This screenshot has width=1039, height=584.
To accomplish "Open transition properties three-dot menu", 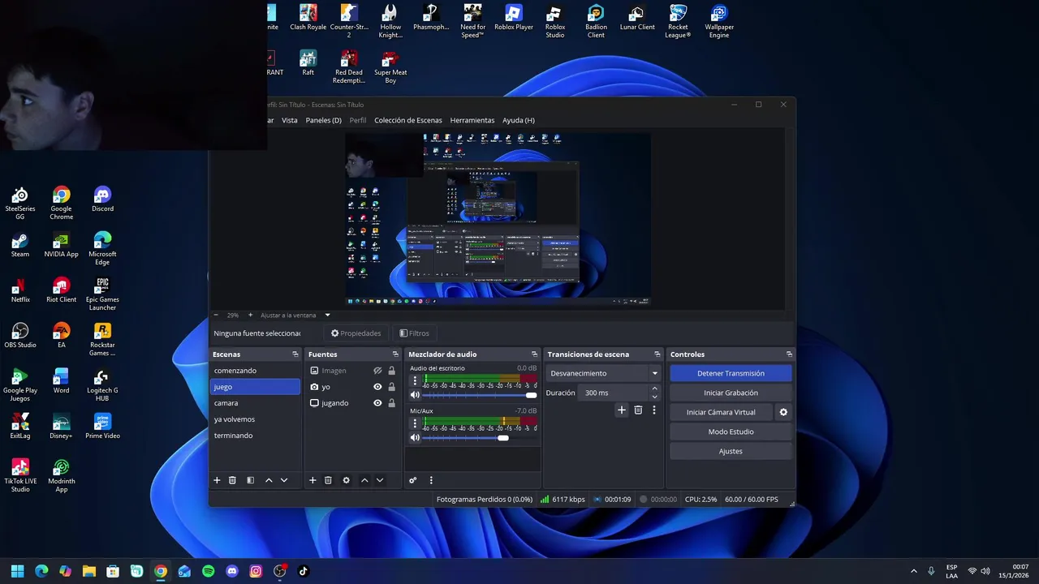I will [653, 410].
